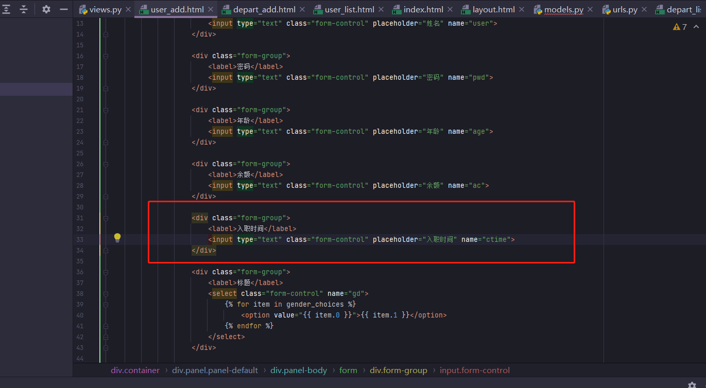
Task: Go to the layout.html tab
Action: click(x=494, y=9)
